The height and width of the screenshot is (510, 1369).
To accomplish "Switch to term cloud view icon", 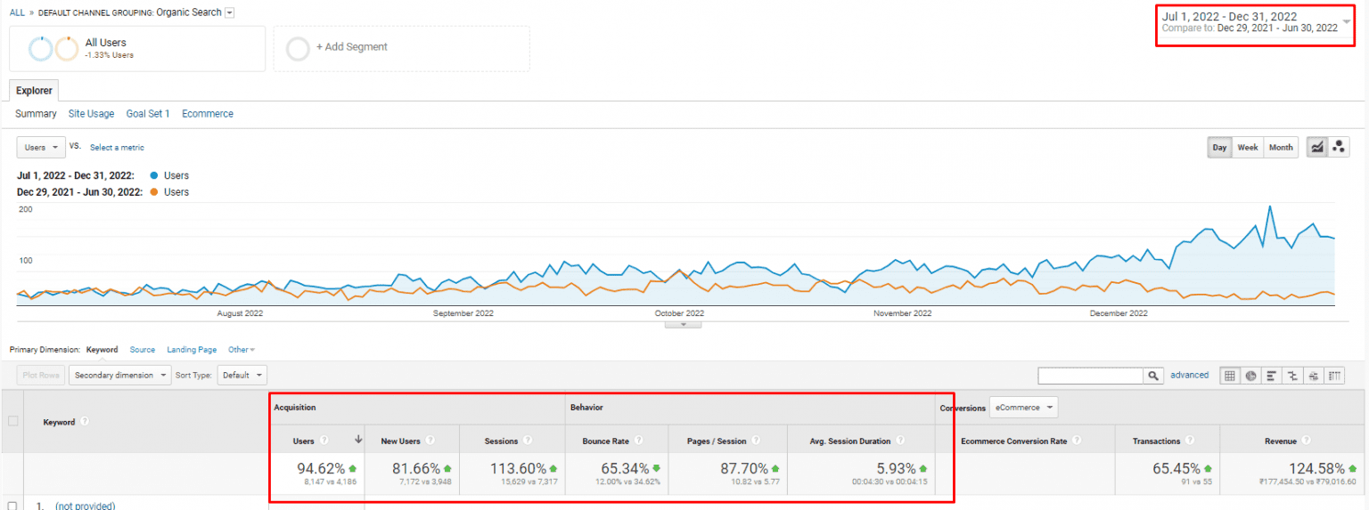I will (1314, 376).
